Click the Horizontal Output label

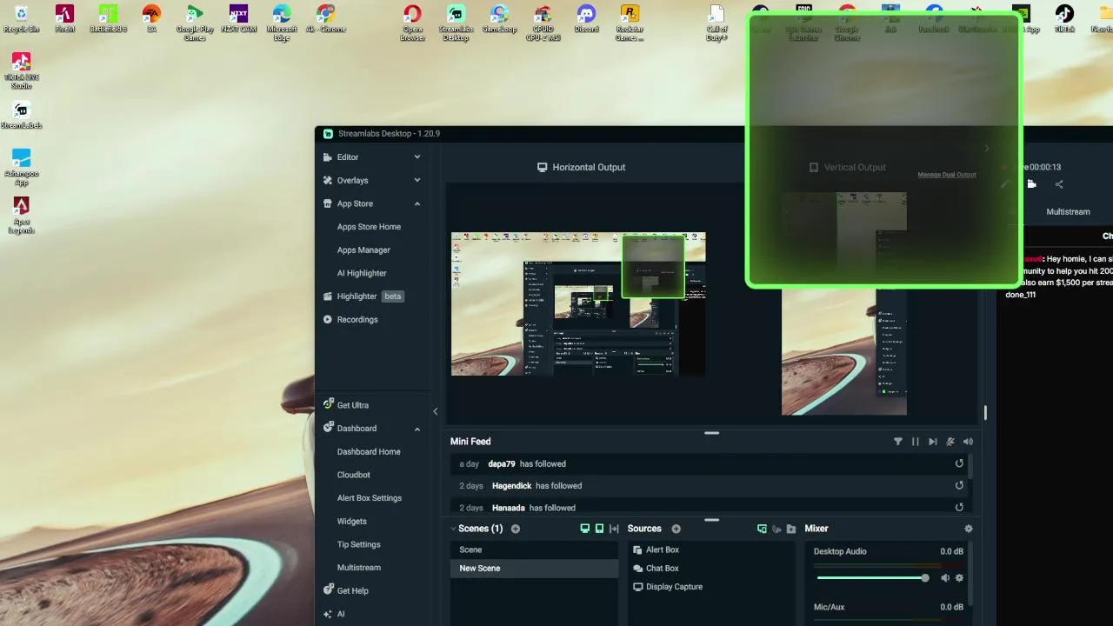click(582, 167)
